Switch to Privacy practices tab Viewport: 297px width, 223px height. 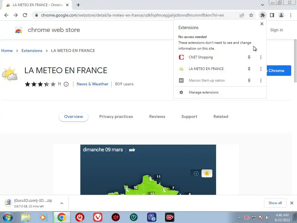pos(116,117)
